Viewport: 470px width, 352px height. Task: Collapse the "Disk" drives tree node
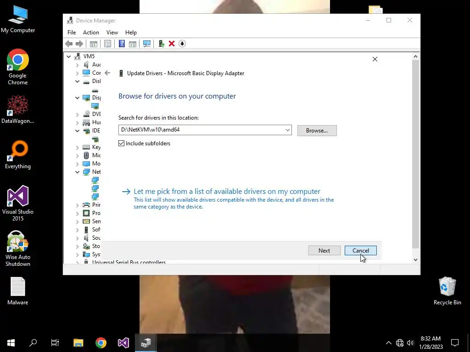tap(77, 81)
